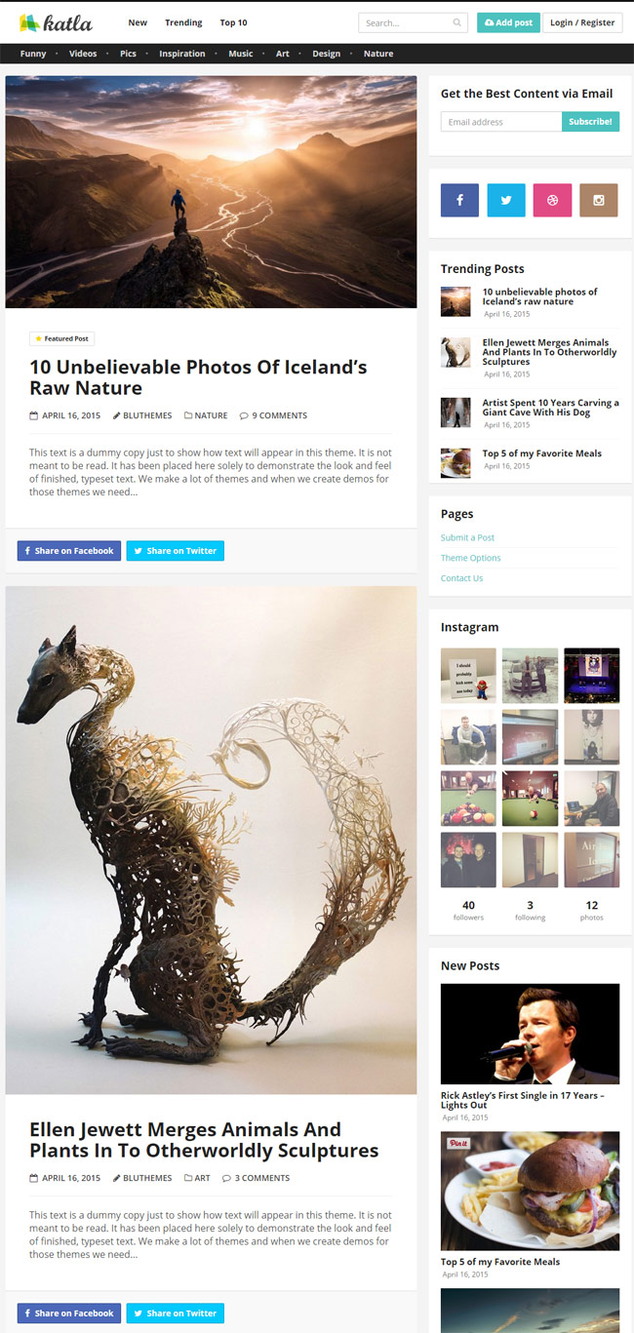The image size is (634, 1333).
Task: Share the Iceland post on Facebook
Action: (x=69, y=551)
